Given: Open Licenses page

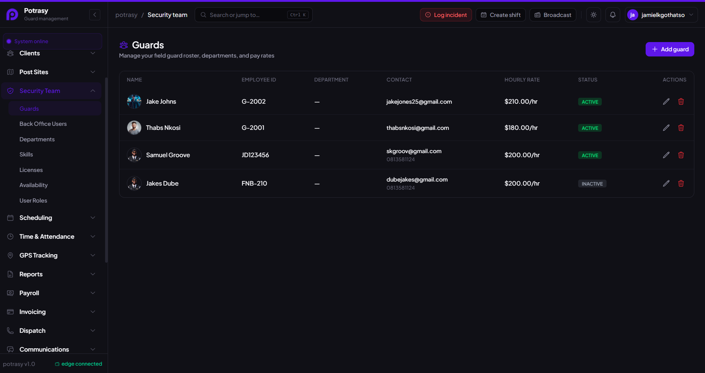Looking at the screenshot, I should point(55,170).
